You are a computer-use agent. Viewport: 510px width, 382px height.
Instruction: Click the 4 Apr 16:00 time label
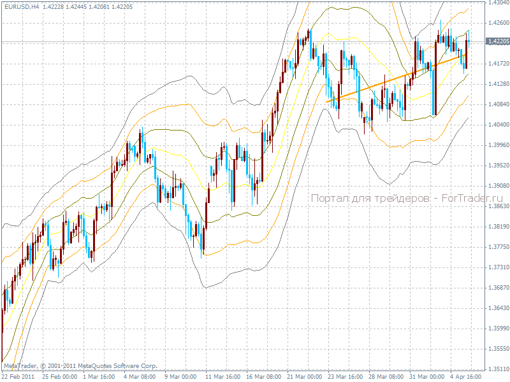point(467,376)
